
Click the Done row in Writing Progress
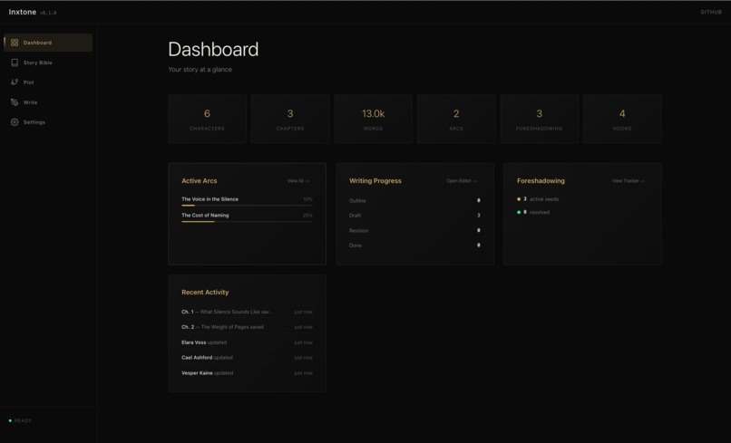tap(414, 246)
